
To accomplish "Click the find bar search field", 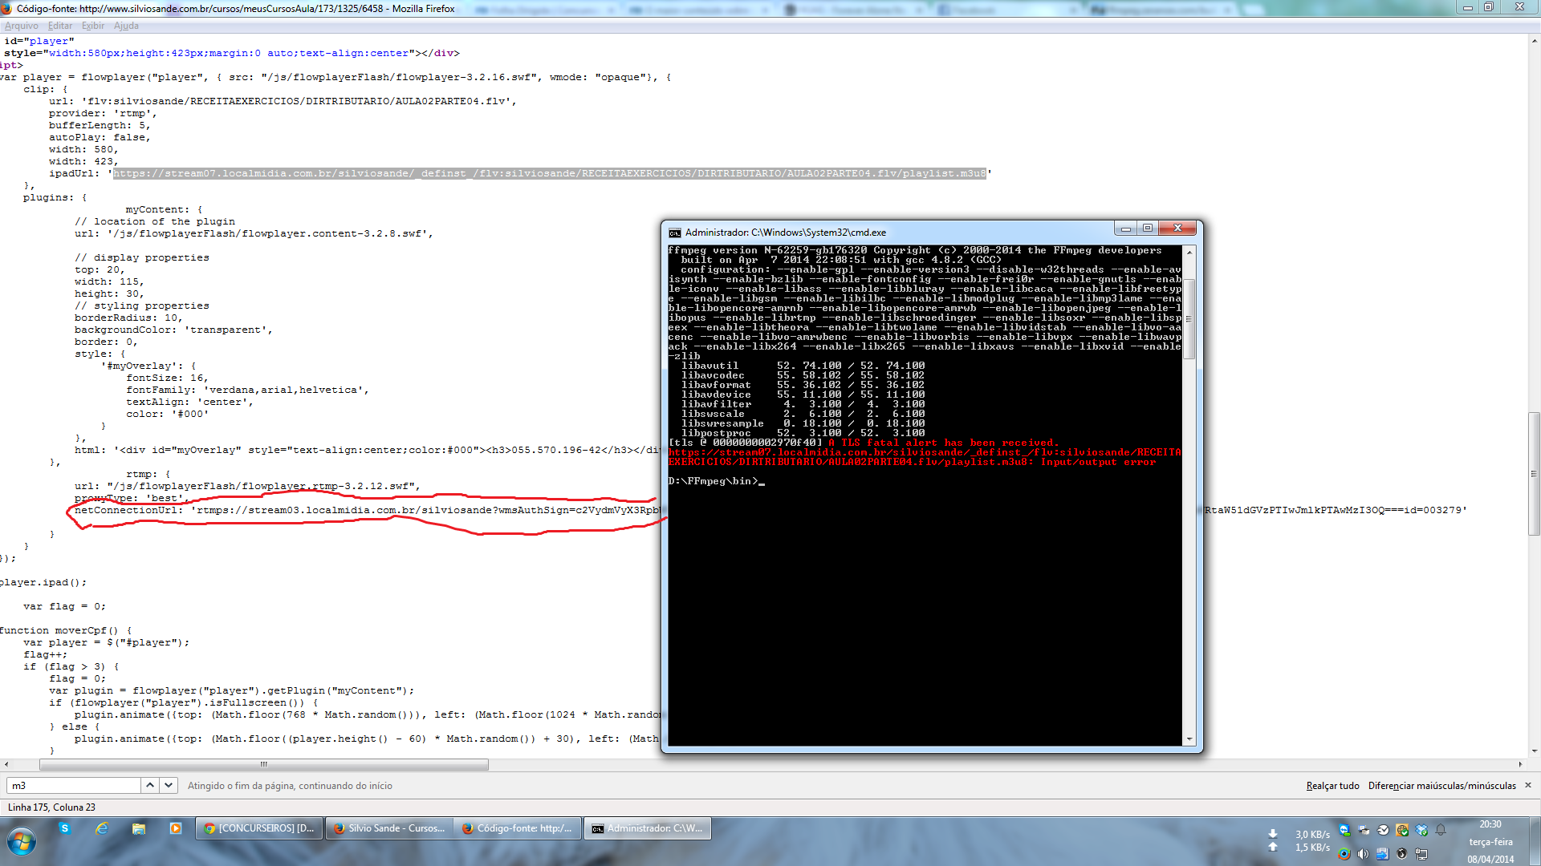I will pos(74,786).
